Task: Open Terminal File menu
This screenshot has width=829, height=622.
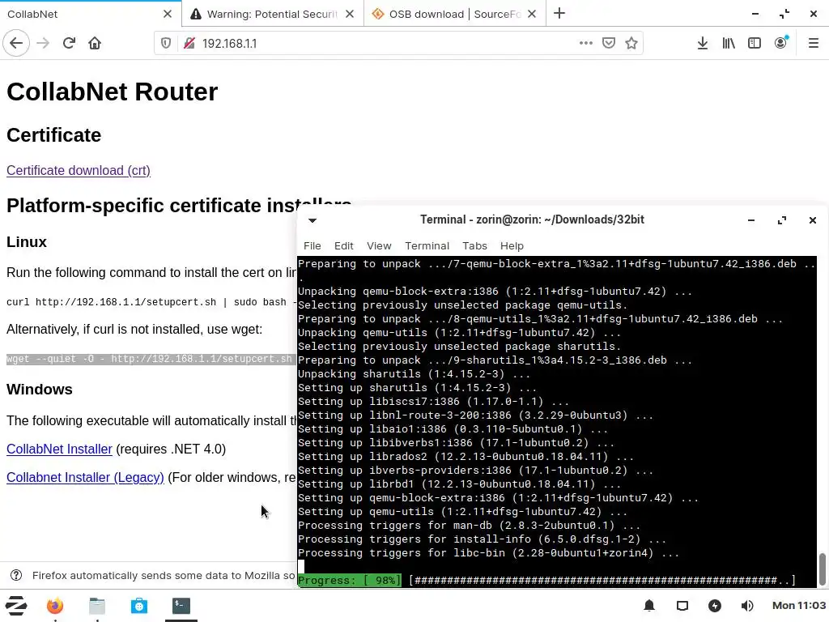Action: pos(312,246)
